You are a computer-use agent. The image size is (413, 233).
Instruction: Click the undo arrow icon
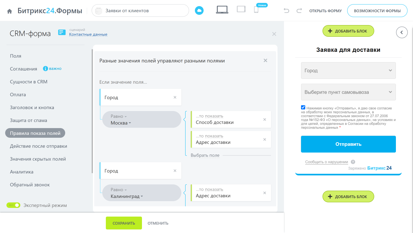coord(286,11)
